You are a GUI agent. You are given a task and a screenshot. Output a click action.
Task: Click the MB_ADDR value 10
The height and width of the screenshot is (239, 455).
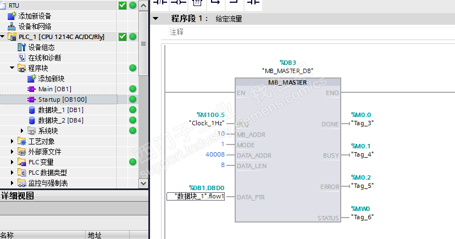tap(221, 134)
